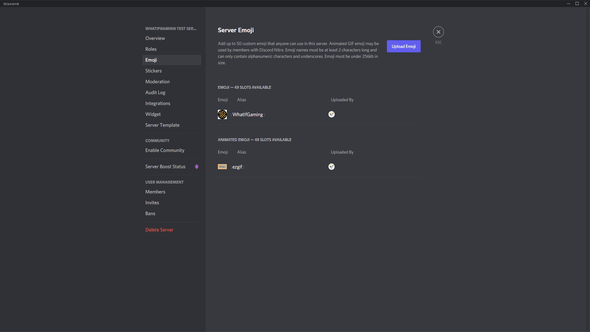Open the Moderation settings page
The width and height of the screenshot is (590, 332).
[171, 82]
